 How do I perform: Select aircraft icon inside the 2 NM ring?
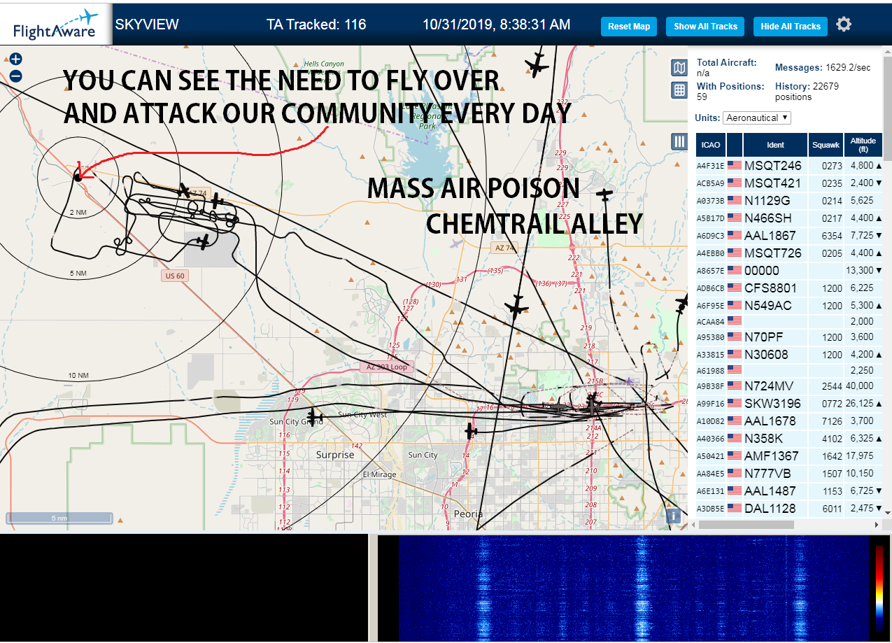[78, 178]
